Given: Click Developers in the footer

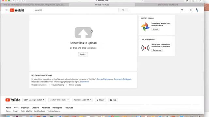Looking at the screenshot, I should (57, 108).
